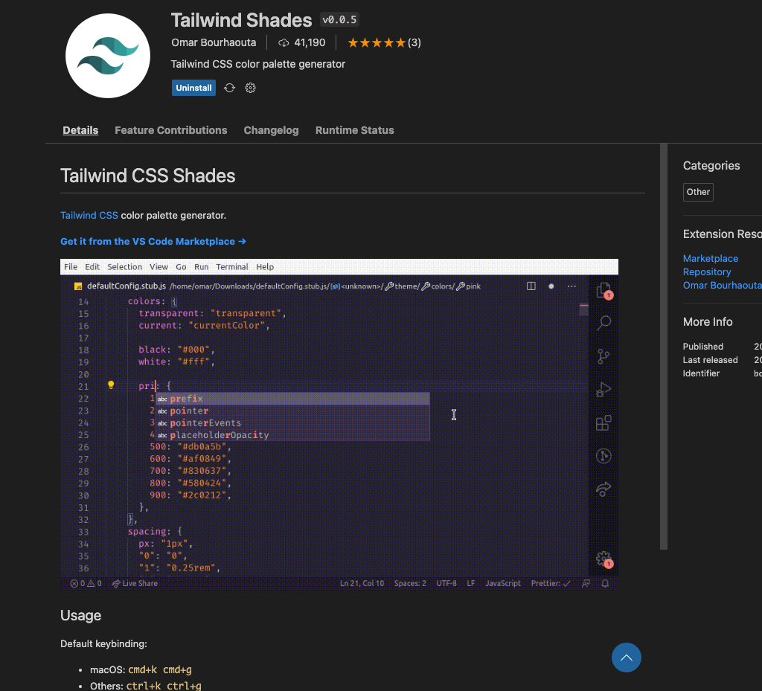Click the Uninstall button
This screenshot has width=762, height=691.
tap(193, 88)
